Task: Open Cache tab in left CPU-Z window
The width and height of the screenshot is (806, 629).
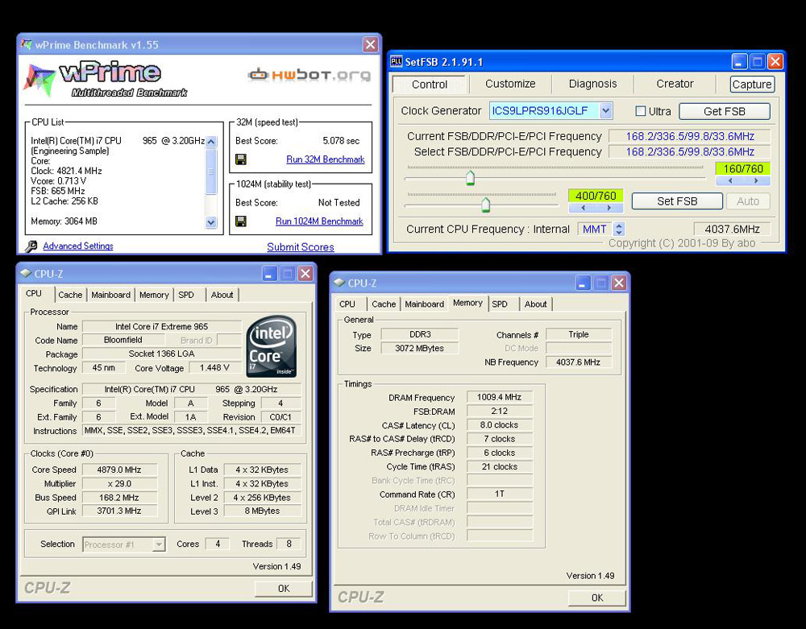Action: click(70, 295)
